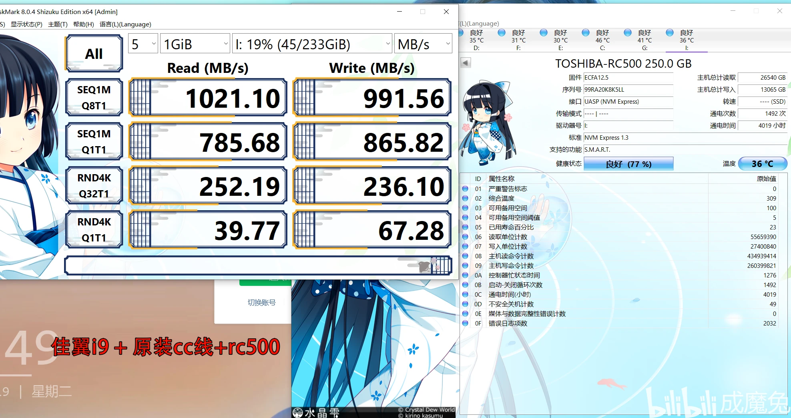Click drive C: health dot showing 46 °C
The width and height of the screenshot is (791, 418).
pyautogui.click(x=585, y=33)
